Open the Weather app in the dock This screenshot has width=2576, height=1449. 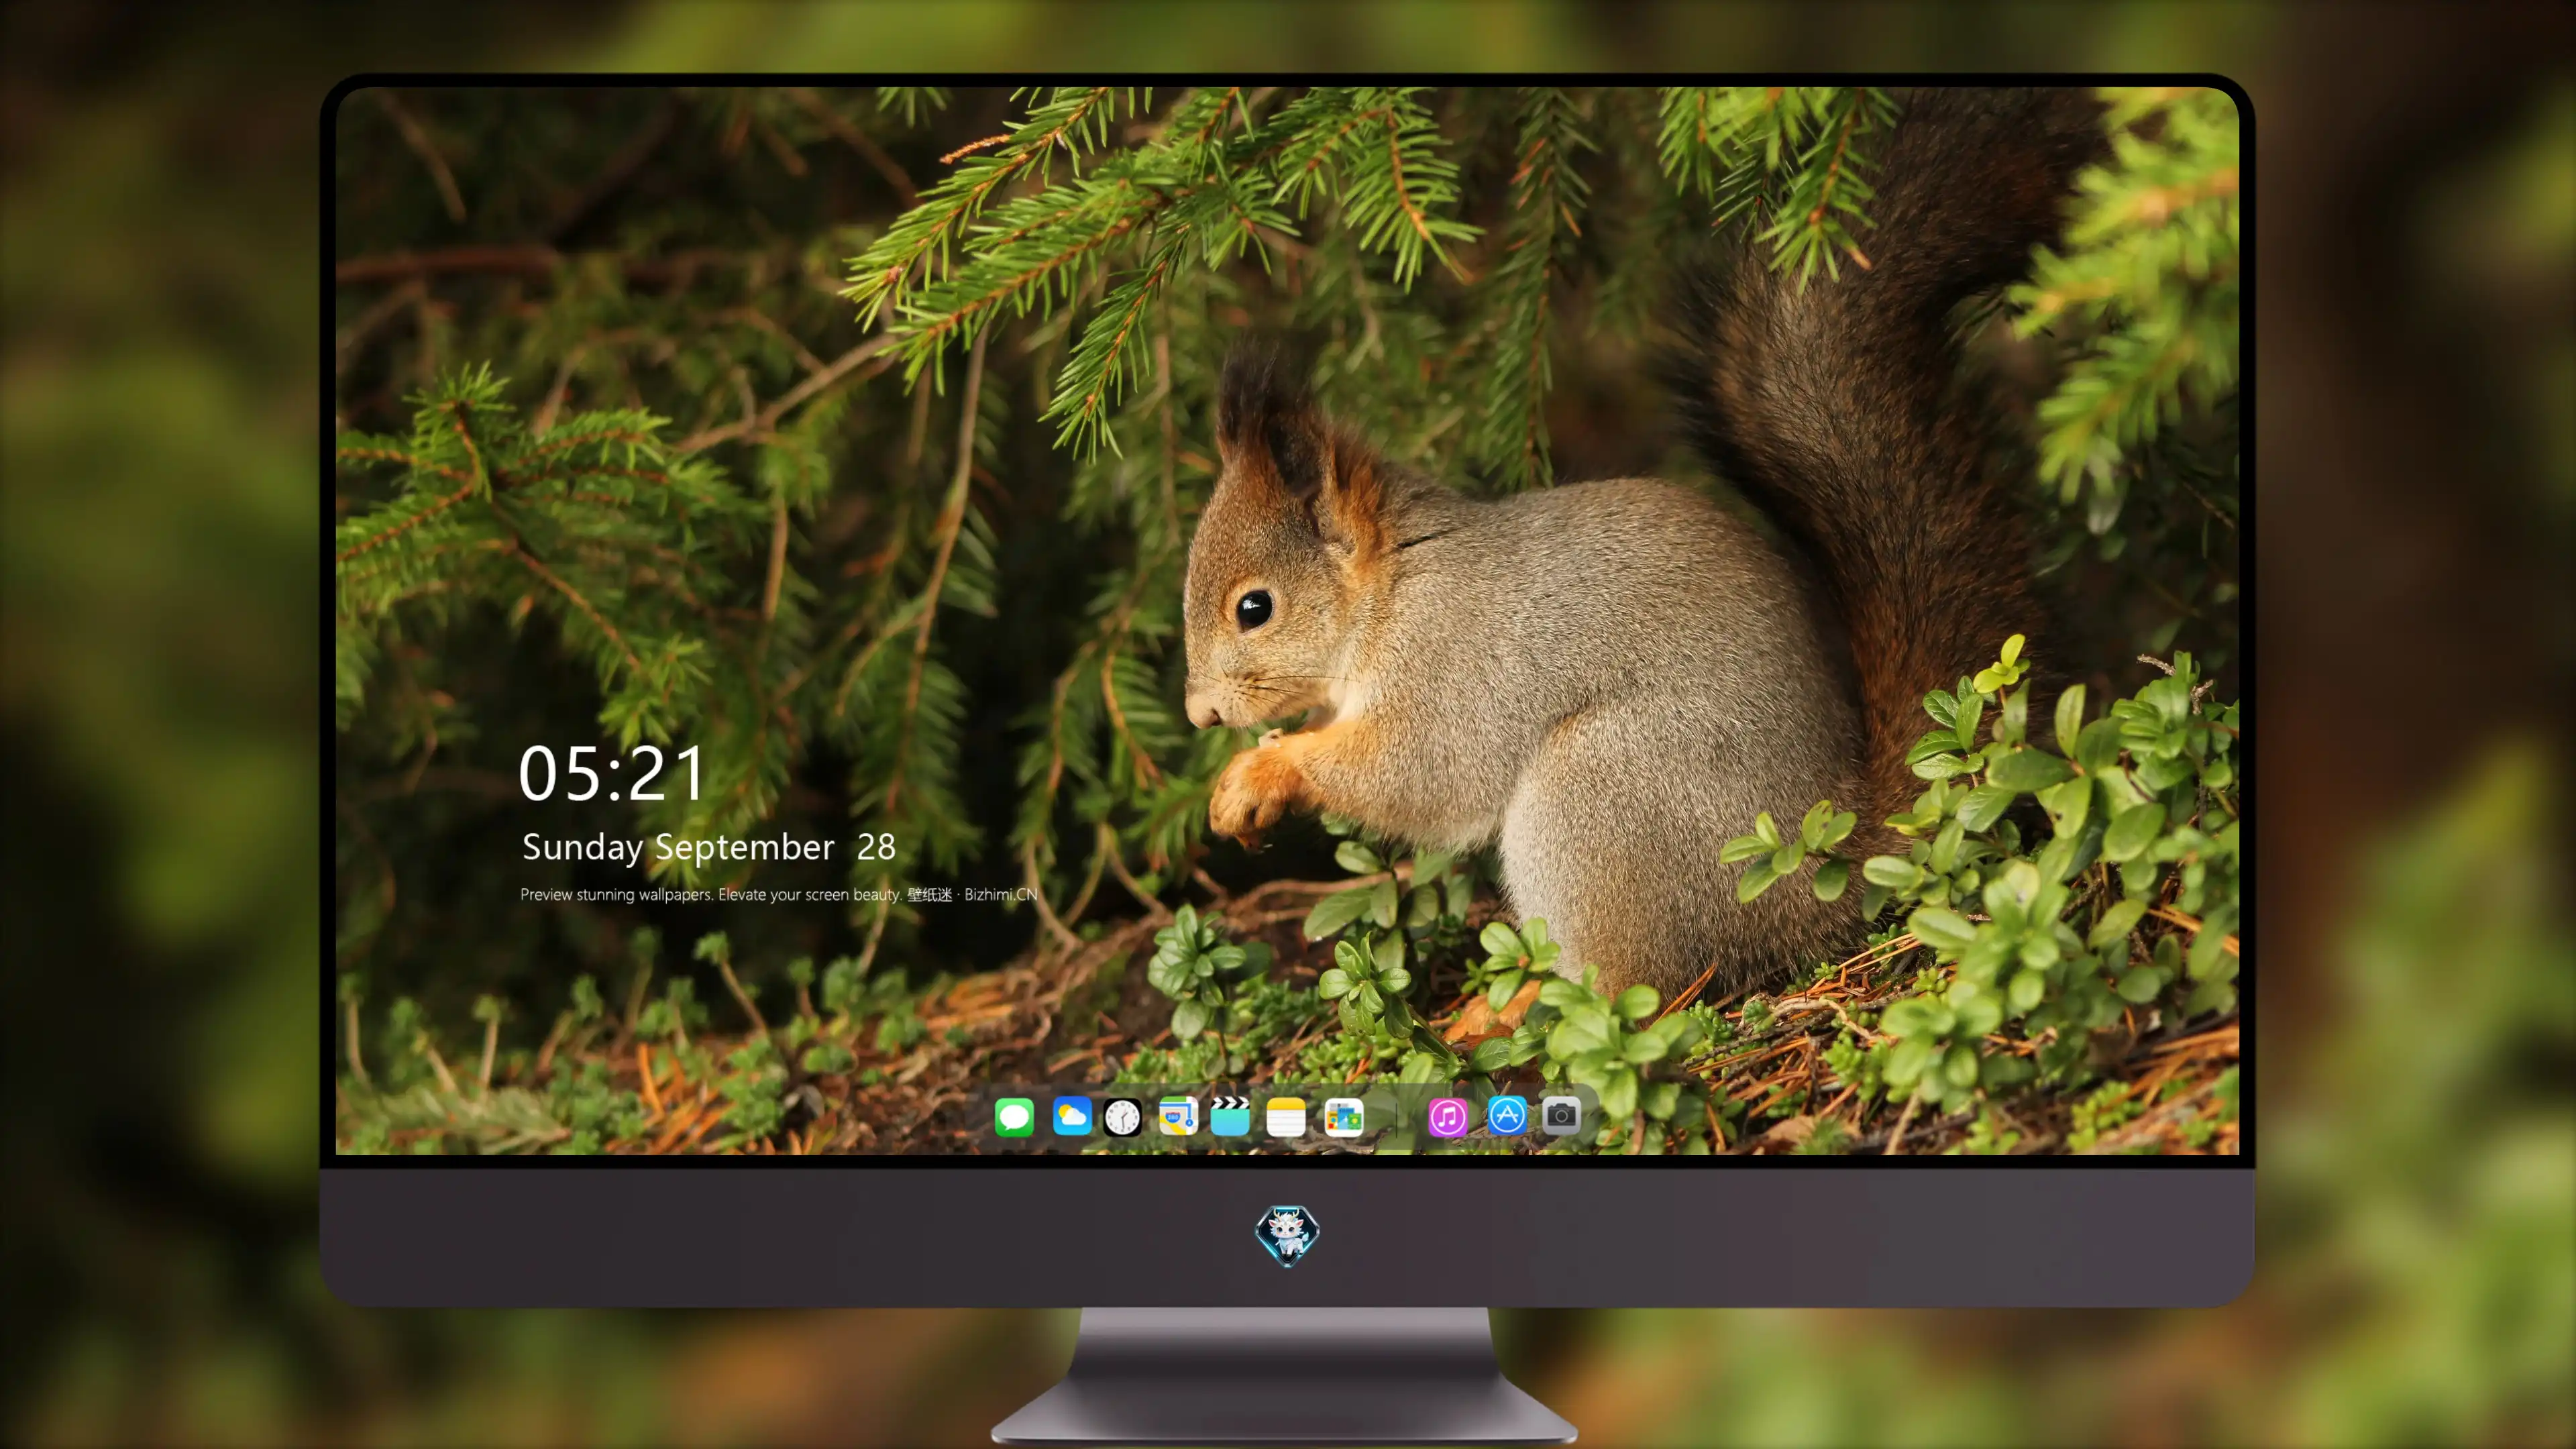(x=1071, y=1116)
